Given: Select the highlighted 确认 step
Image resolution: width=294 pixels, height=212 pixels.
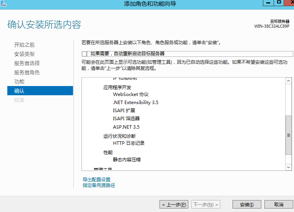Looking at the screenshot, I should pyautogui.click(x=19, y=91).
